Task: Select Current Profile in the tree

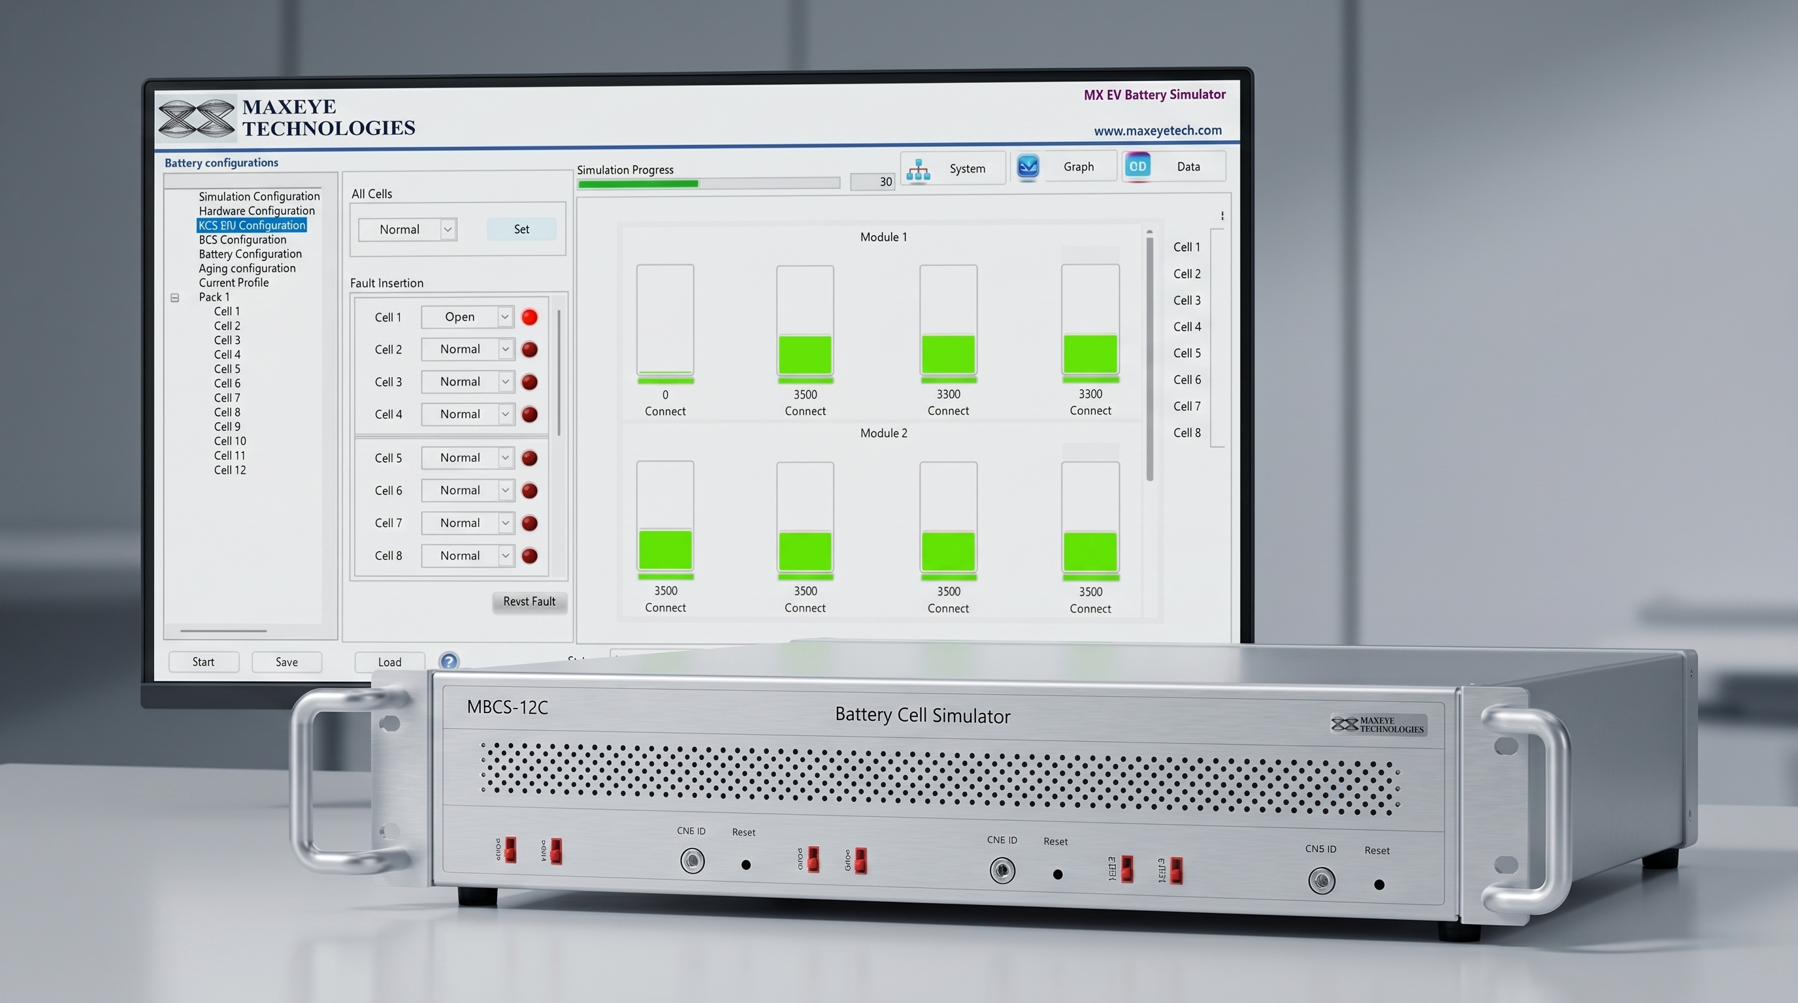Action: (233, 283)
